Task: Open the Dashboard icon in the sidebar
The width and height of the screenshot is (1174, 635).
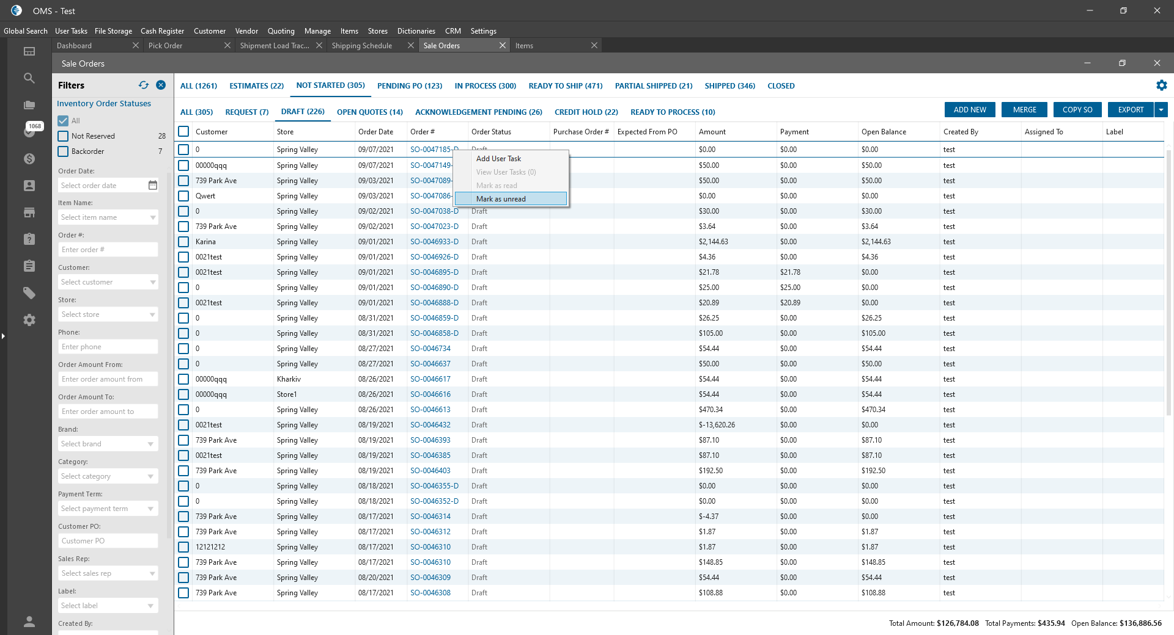Action: pos(29,52)
